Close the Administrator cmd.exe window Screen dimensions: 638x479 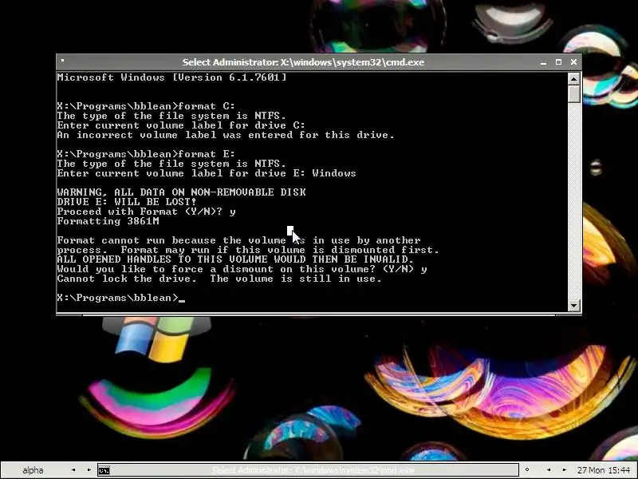click(573, 62)
